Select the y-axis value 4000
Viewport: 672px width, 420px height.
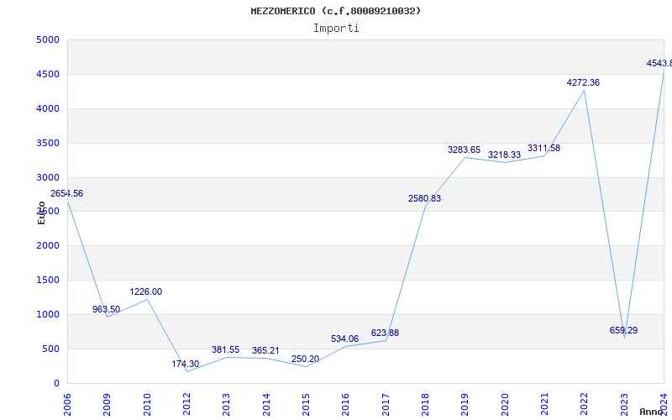(x=48, y=109)
